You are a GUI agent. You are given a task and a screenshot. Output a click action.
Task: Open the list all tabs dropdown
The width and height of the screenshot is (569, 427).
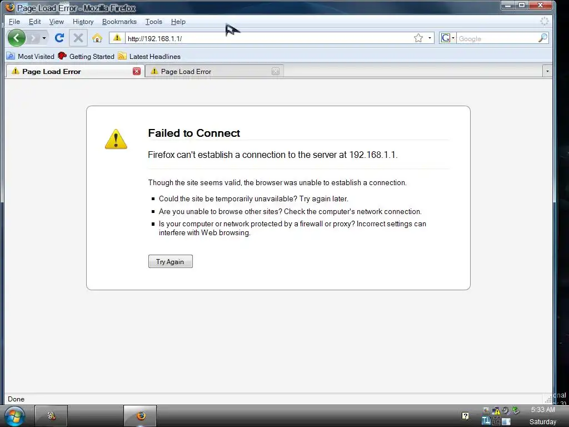(x=547, y=71)
